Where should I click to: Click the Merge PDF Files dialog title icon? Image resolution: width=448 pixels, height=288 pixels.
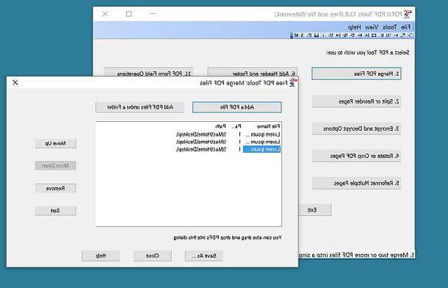click(292, 83)
